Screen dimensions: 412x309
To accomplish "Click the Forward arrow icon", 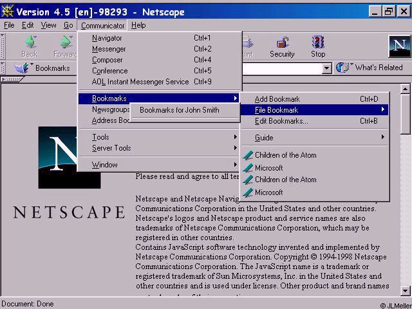I will (x=66, y=42).
